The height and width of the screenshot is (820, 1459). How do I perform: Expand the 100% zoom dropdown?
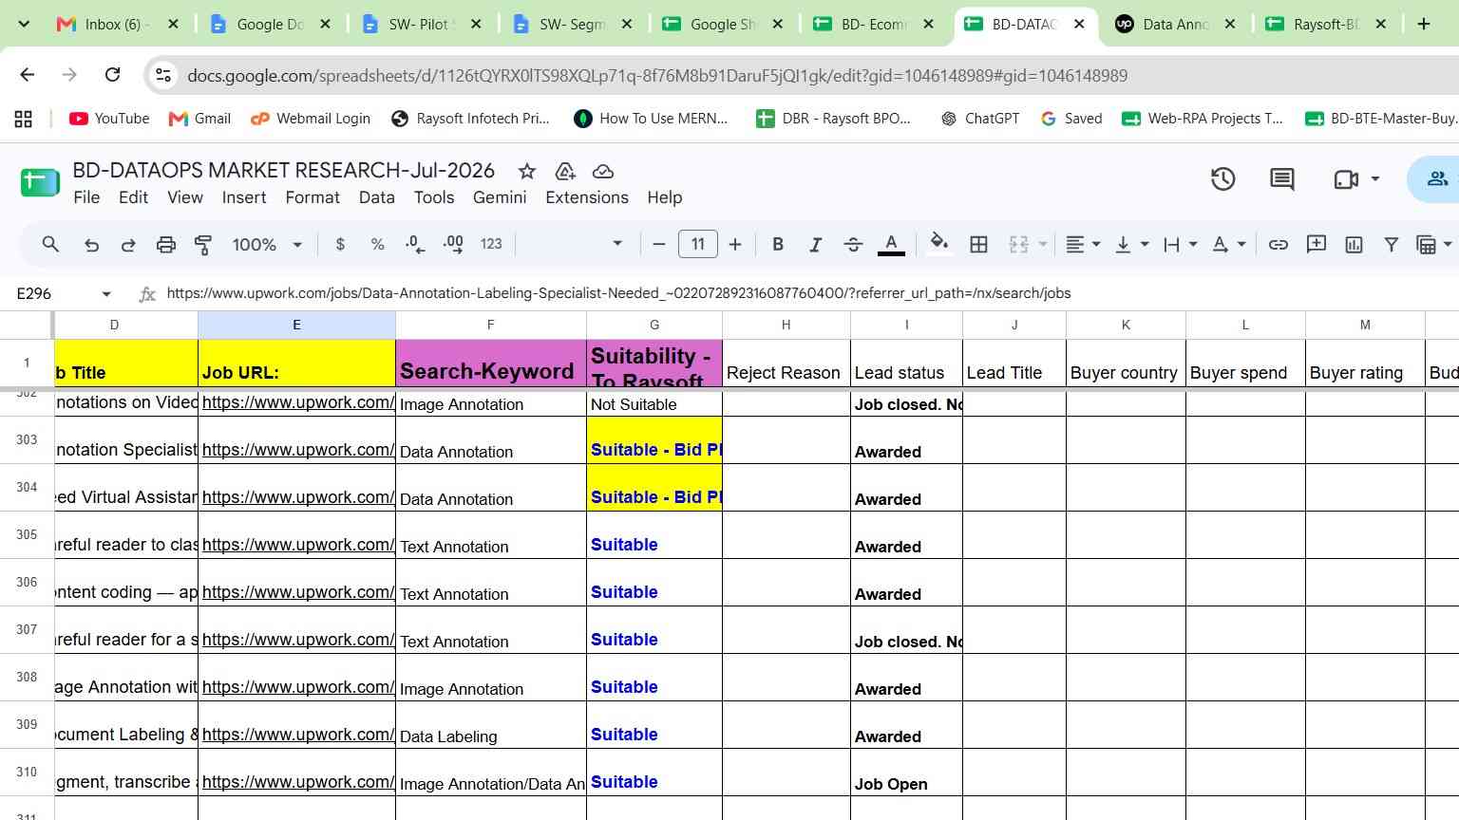(x=267, y=245)
